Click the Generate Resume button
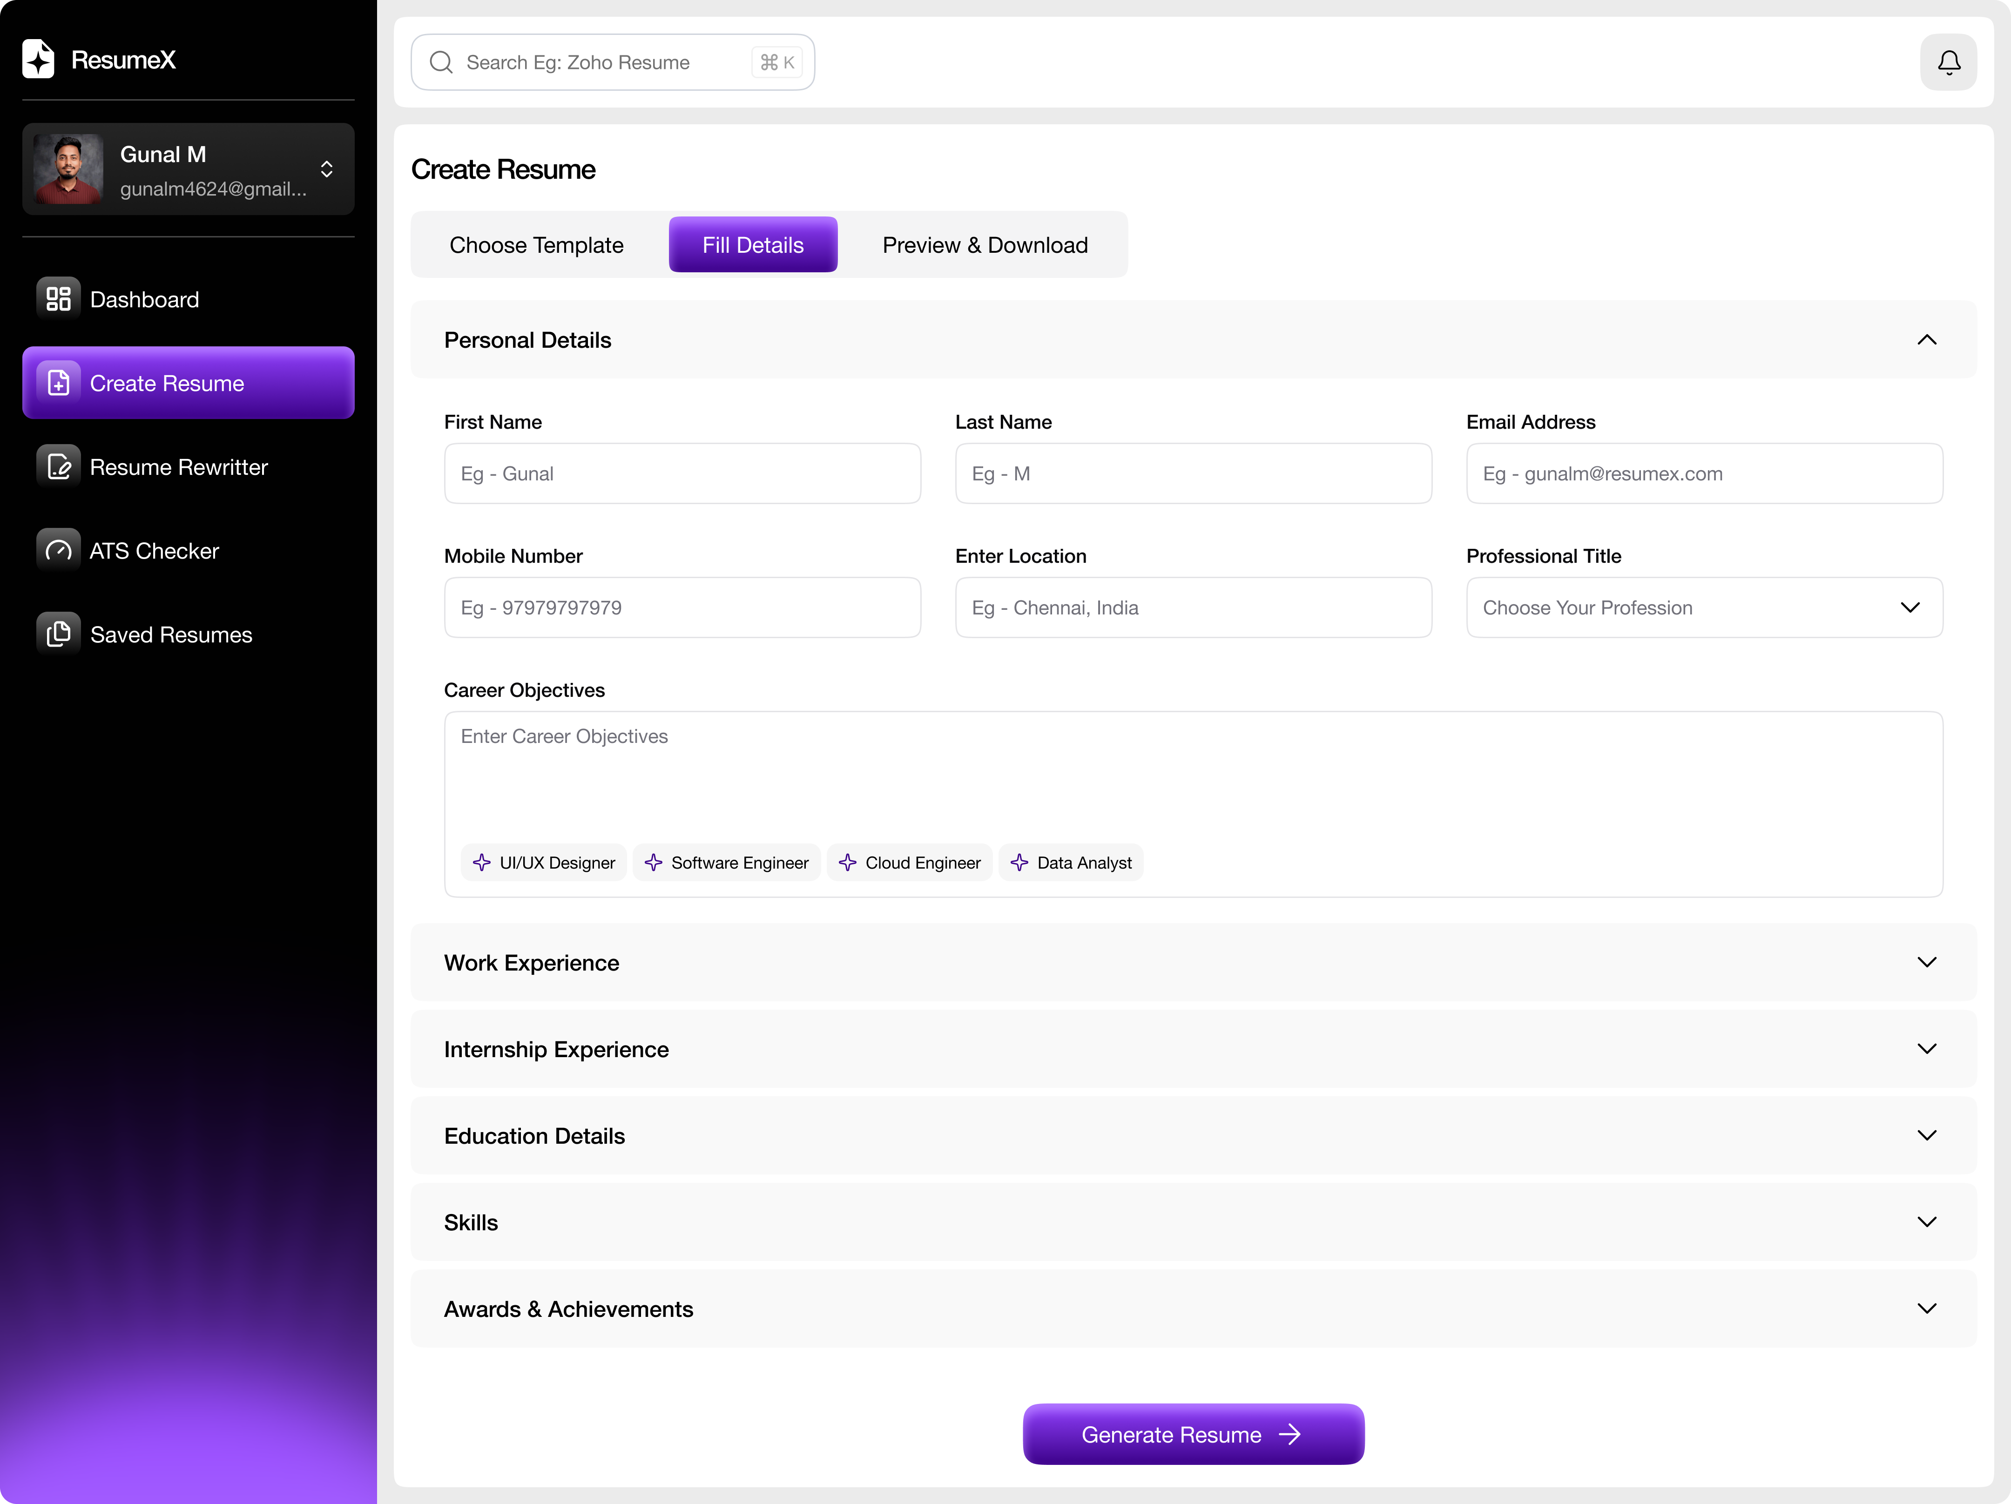Screen dimensions: 2011x1504 click(x=1193, y=1434)
